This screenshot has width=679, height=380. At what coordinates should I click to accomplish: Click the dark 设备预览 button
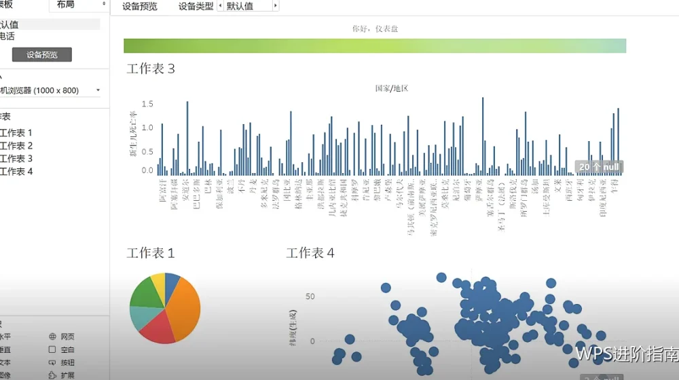[x=42, y=54]
